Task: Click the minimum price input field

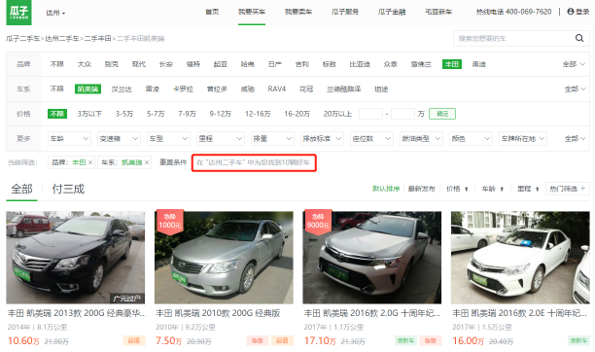Action: [x=370, y=114]
